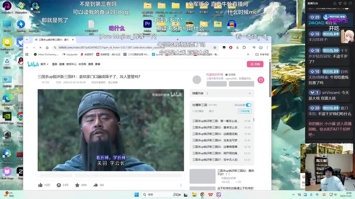Open the NVIDIA App desktop icon
355x199 pixels.
point(7,118)
